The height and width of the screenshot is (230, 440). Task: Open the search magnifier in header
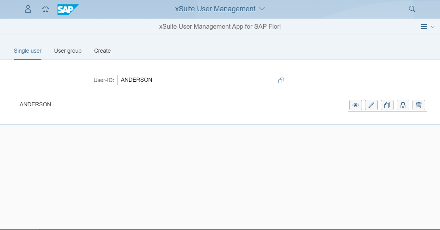[412, 9]
